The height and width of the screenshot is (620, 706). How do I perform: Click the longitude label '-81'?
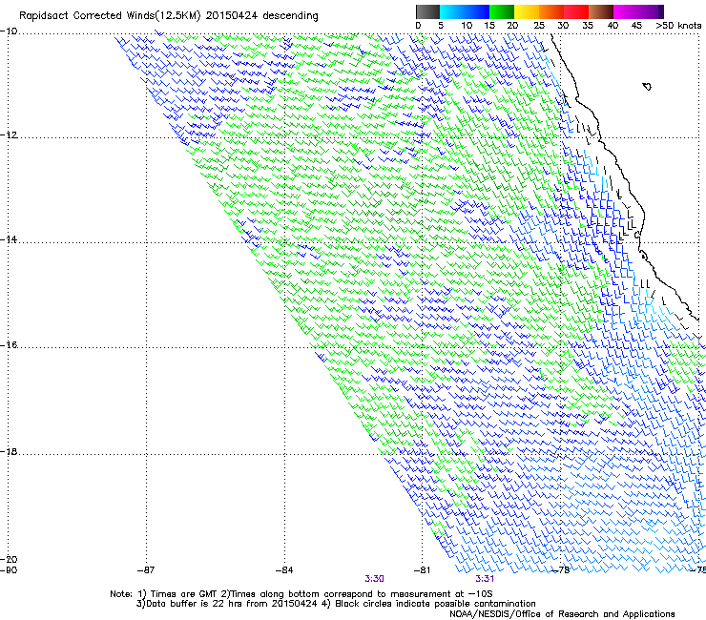point(422,570)
